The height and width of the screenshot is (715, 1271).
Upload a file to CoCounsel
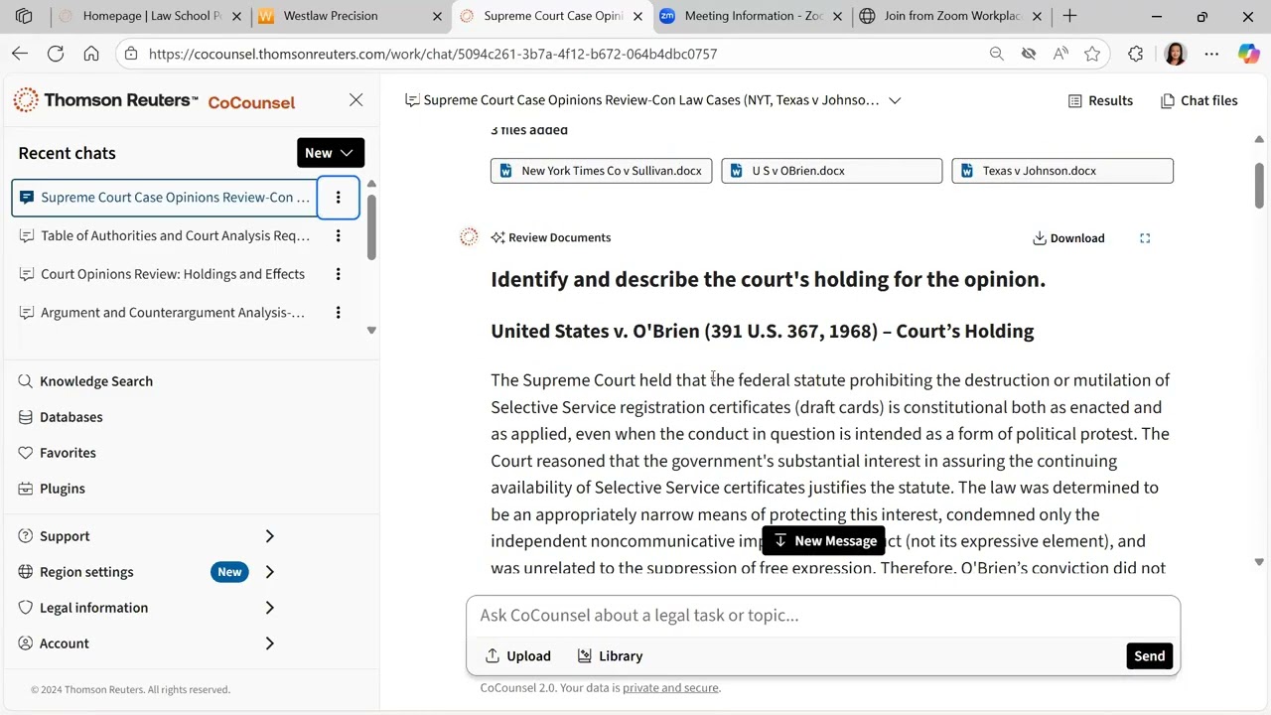(517, 656)
